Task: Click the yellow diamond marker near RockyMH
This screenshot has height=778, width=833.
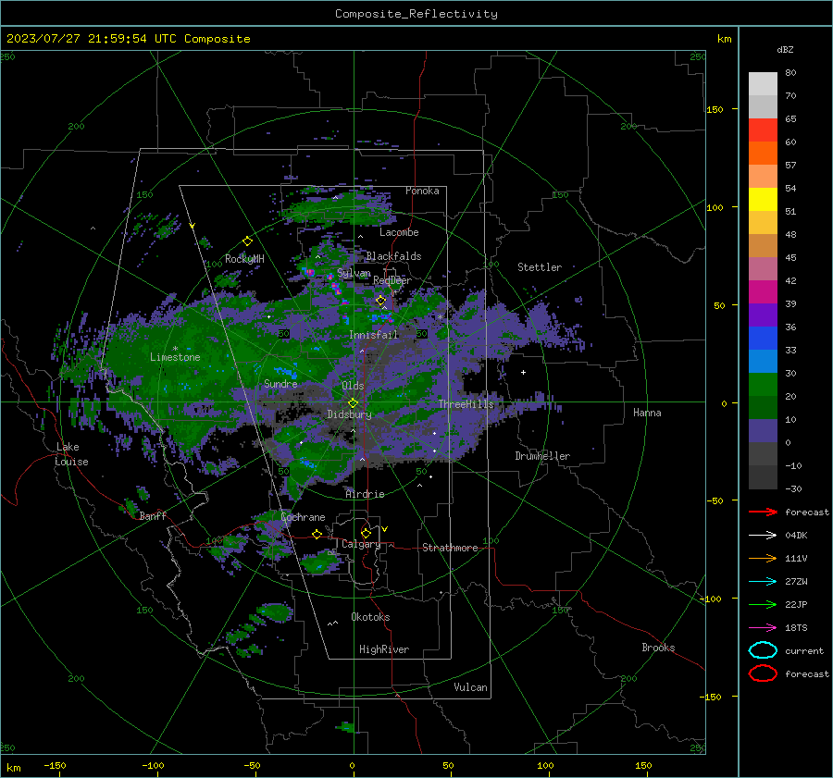Action: pos(247,241)
